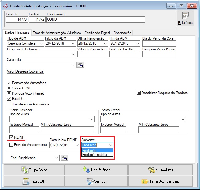
Task: Open Tarifa Doc. Bancário
Action: tap(160, 181)
